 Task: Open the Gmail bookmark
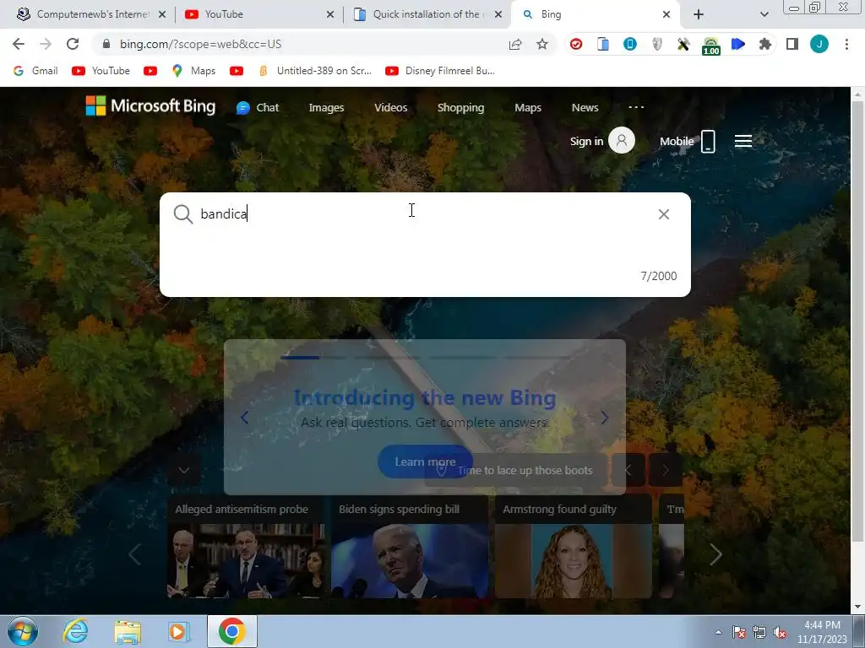35,71
